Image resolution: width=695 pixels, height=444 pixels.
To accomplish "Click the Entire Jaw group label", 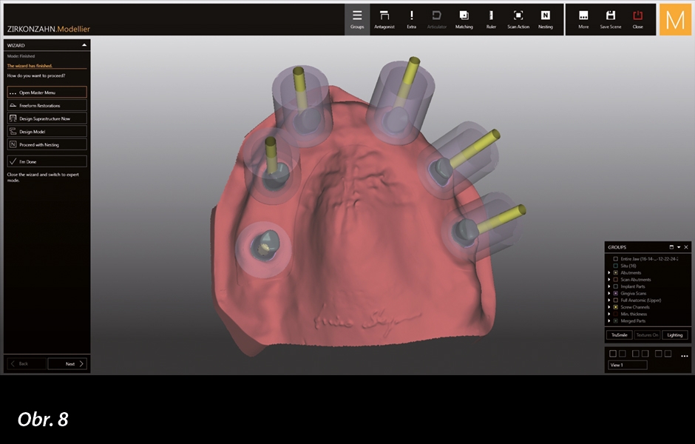I will click(x=649, y=258).
